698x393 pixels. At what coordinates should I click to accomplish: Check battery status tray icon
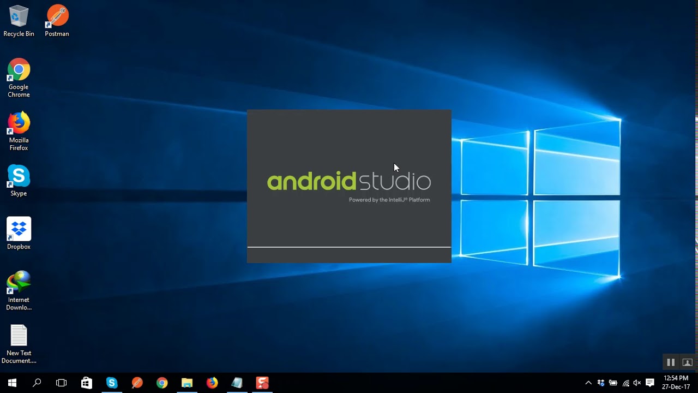tap(613, 383)
